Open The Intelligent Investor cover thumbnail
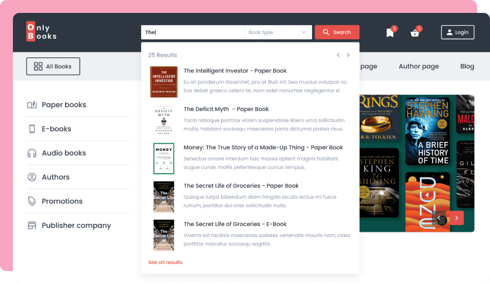Image resolution: width=490 pixels, height=284 pixels. (164, 81)
